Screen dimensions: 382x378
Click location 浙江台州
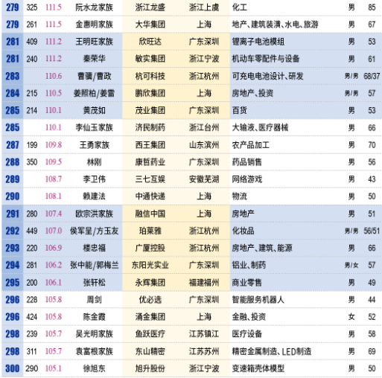point(204,128)
